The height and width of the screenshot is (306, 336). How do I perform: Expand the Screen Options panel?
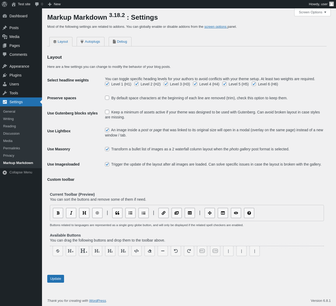coord(312,12)
